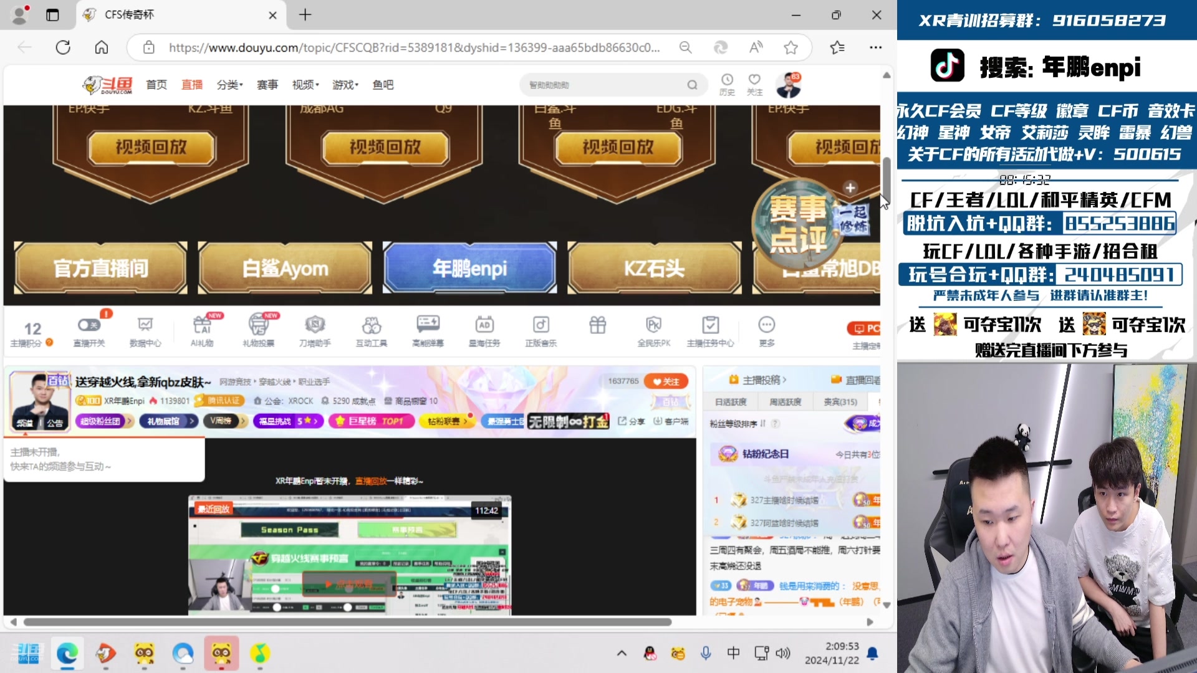The image size is (1197, 673).
Task: Open the 数据中心 data center icon
Action: [145, 331]
